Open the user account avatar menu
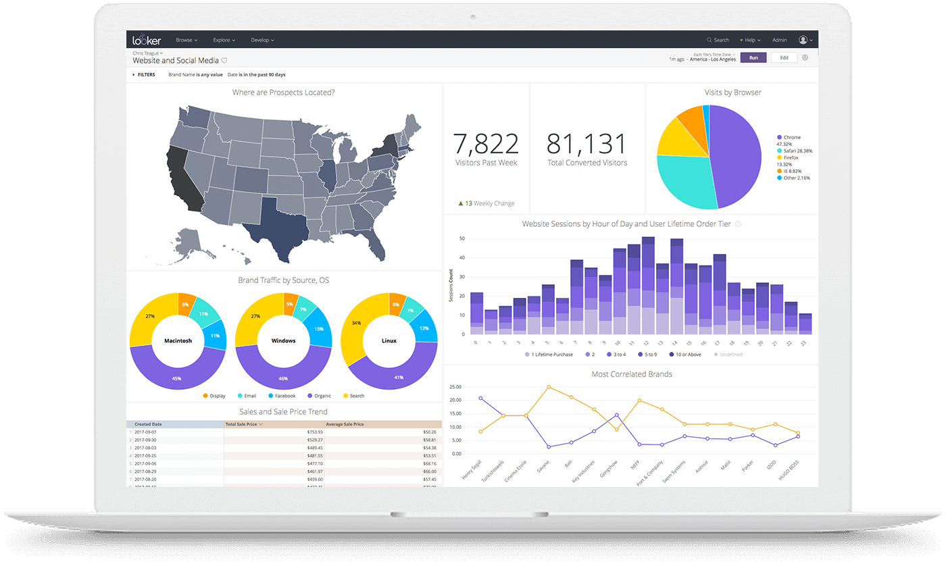This screenshot has height=566, width=946. coord(805,40)
